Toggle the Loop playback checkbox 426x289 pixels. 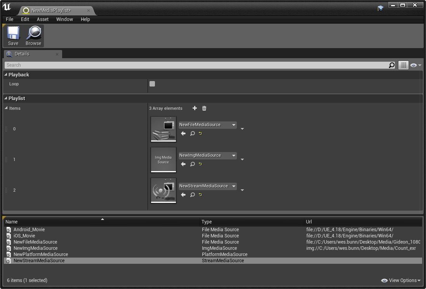[152, 83]
